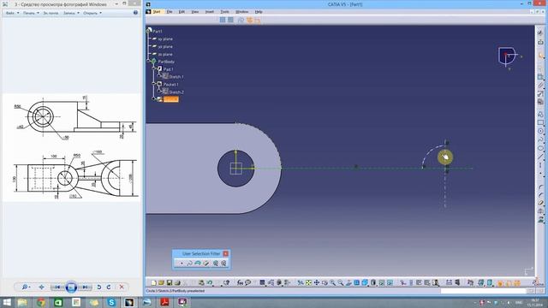Toggle Volume filter in User Selection Filter

point(206,264)
